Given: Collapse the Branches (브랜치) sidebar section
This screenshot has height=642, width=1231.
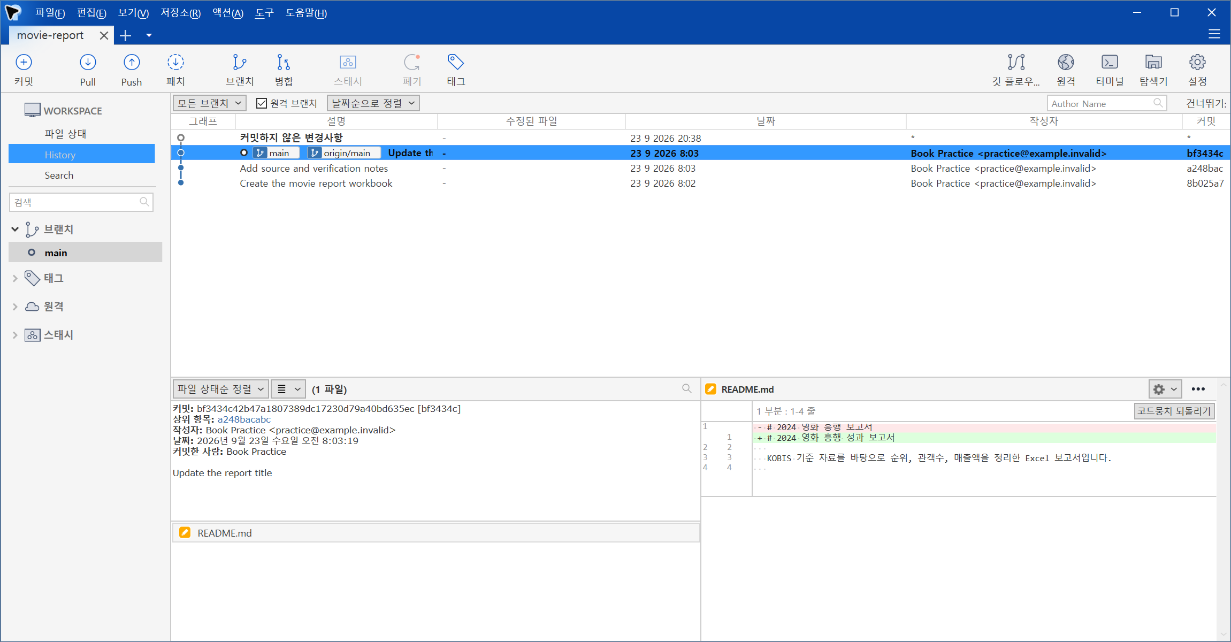Looking at the screenshot, I should 15,229.
